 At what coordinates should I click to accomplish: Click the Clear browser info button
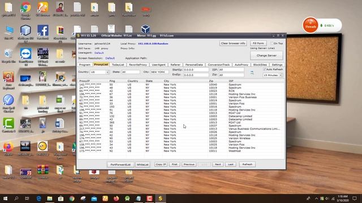coord(233,43)
